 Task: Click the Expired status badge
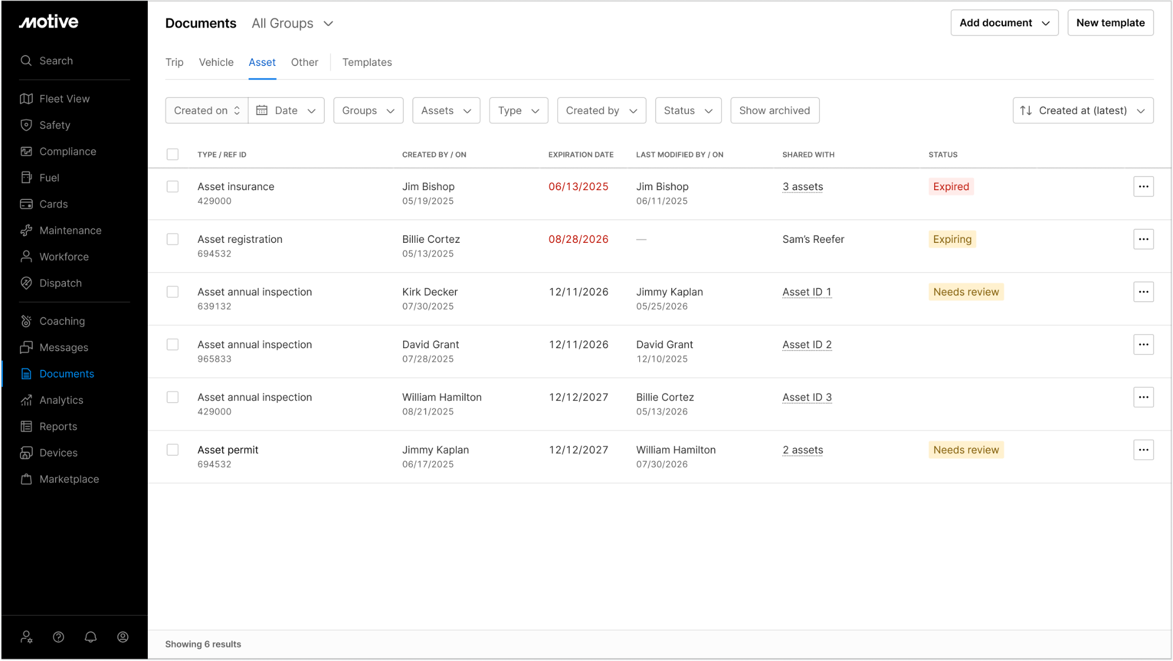[951, 187]
